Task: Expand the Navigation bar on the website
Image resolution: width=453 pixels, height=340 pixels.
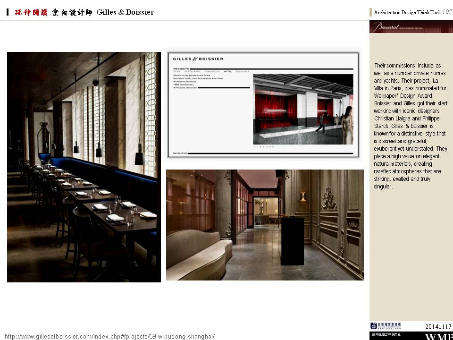Action: 181,153
